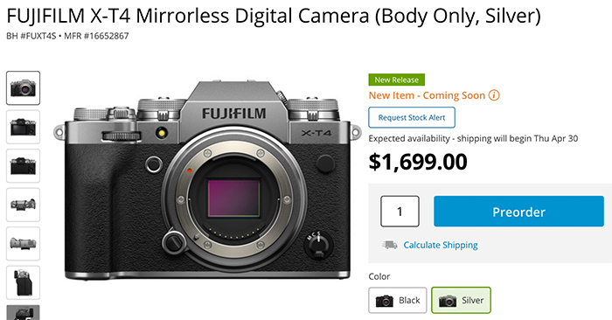This screenshot has height=320, width=612.
Task: Click Request Stock Alert button
Action: (412, 117)
